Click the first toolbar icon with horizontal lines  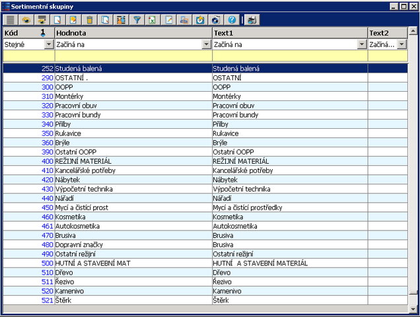[11, 20]
